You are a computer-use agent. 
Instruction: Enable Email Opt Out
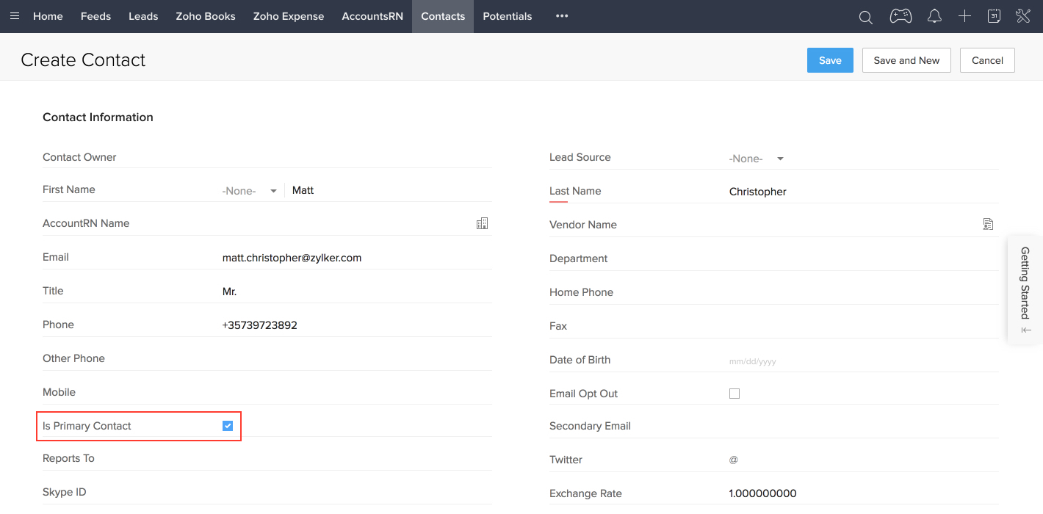[734, 393]
